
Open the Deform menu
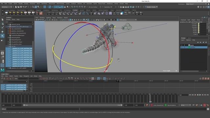coord(79,4)
